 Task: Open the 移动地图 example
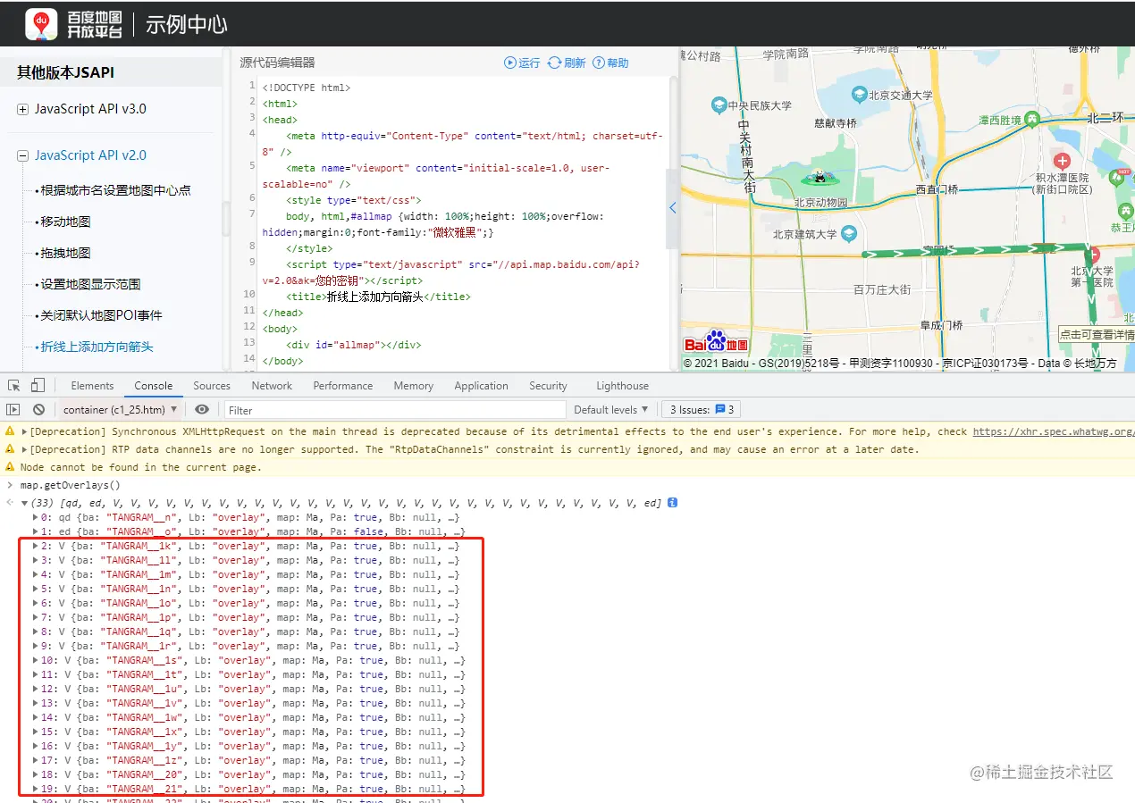65,222
